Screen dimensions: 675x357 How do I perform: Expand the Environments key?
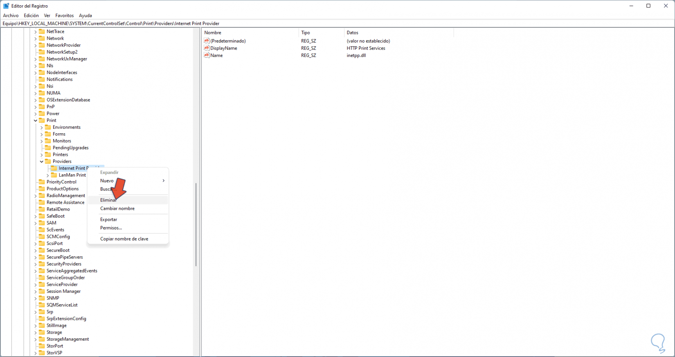(x=42, y=127)
